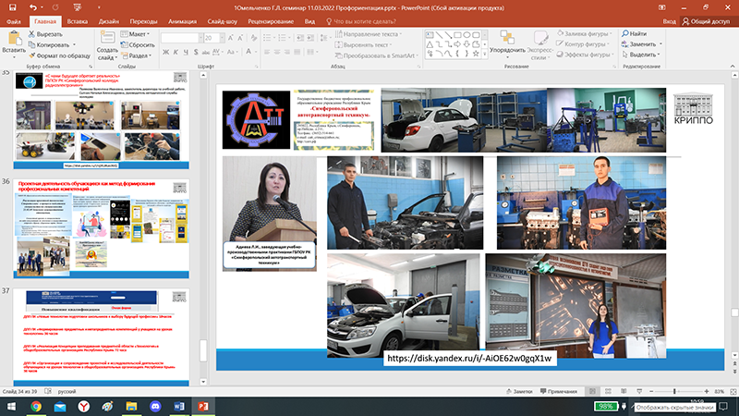Click Найти to search the presentation

pyautogui.click(x=635, y=33)
